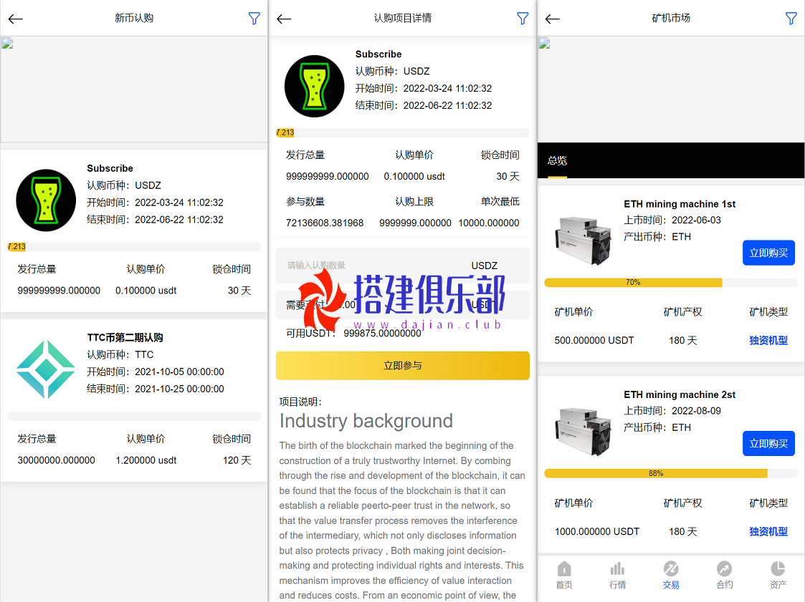Click the Industry background heading

pyautogui.click(x=366, y=421)
